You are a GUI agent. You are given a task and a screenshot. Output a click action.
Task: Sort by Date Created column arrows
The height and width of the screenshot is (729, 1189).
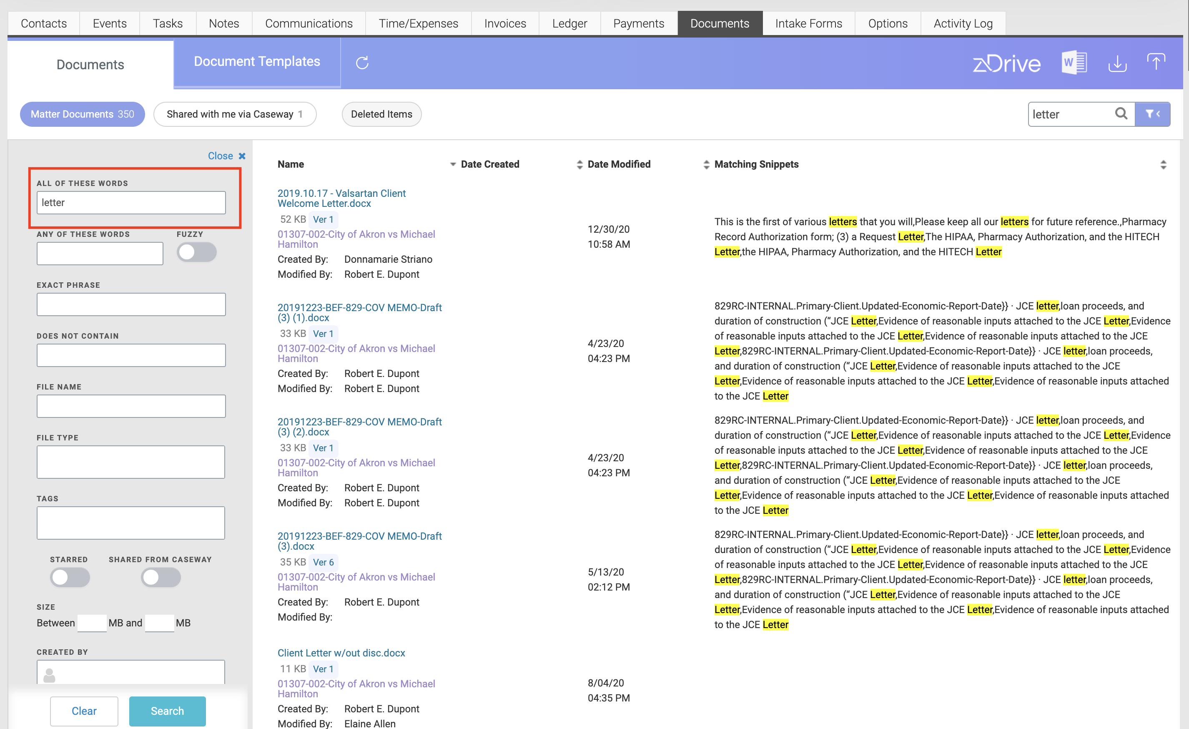click(579, 165)
